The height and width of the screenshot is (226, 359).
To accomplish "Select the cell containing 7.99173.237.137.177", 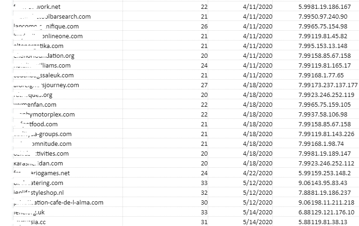I will click(328, 85).
